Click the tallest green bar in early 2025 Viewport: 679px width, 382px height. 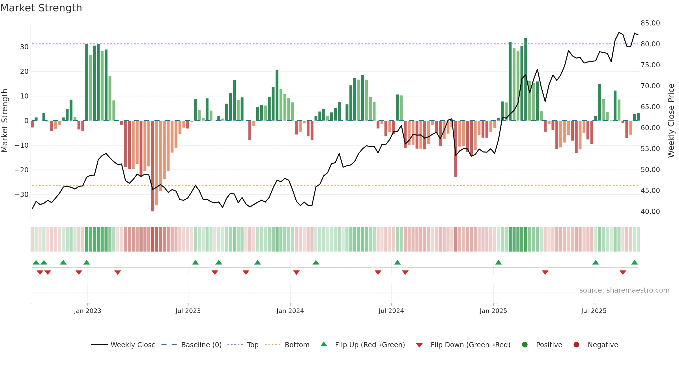click(525, 80)
